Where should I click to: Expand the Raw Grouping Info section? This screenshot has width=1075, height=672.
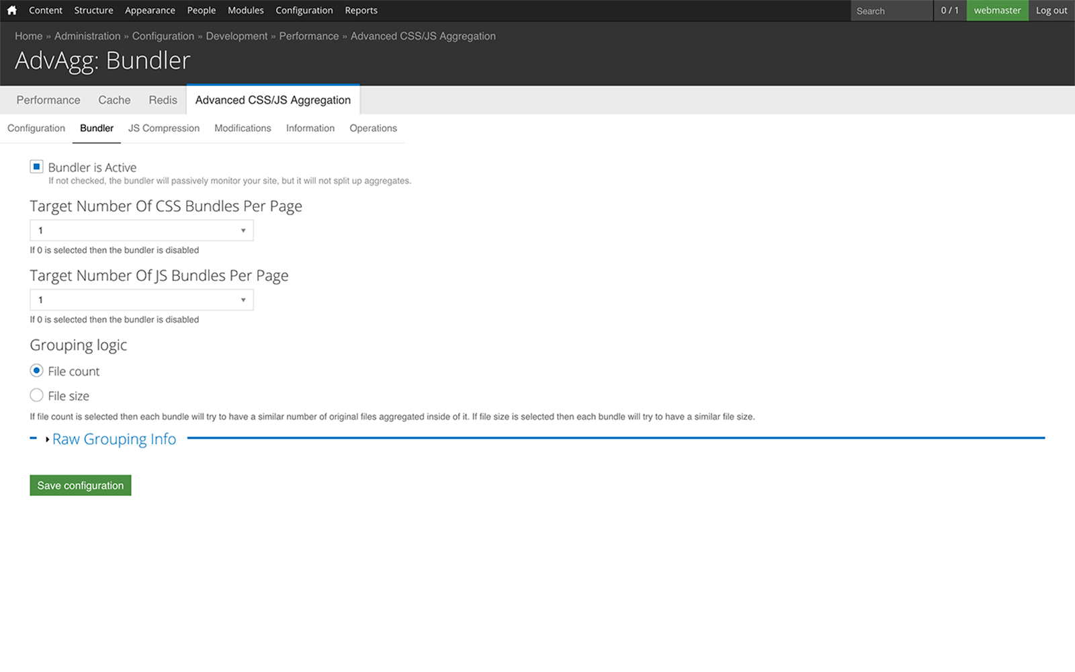click(114, 439)
